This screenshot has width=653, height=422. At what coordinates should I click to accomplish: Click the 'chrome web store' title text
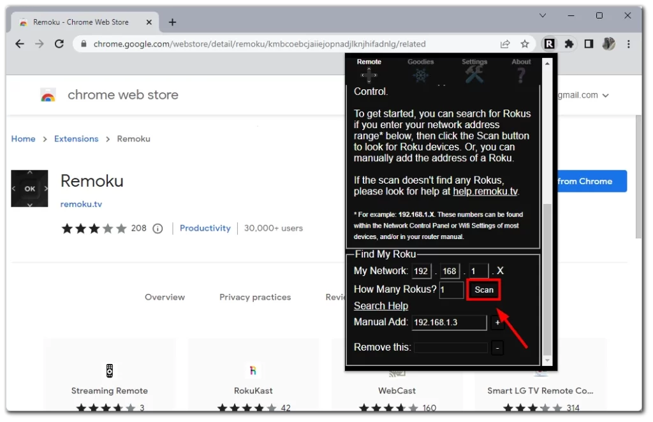(123, 96)
